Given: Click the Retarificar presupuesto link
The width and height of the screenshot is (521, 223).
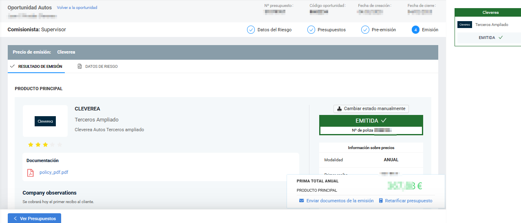Looking at the screenshot, I should pyautogui.click(x=408, y=201).
